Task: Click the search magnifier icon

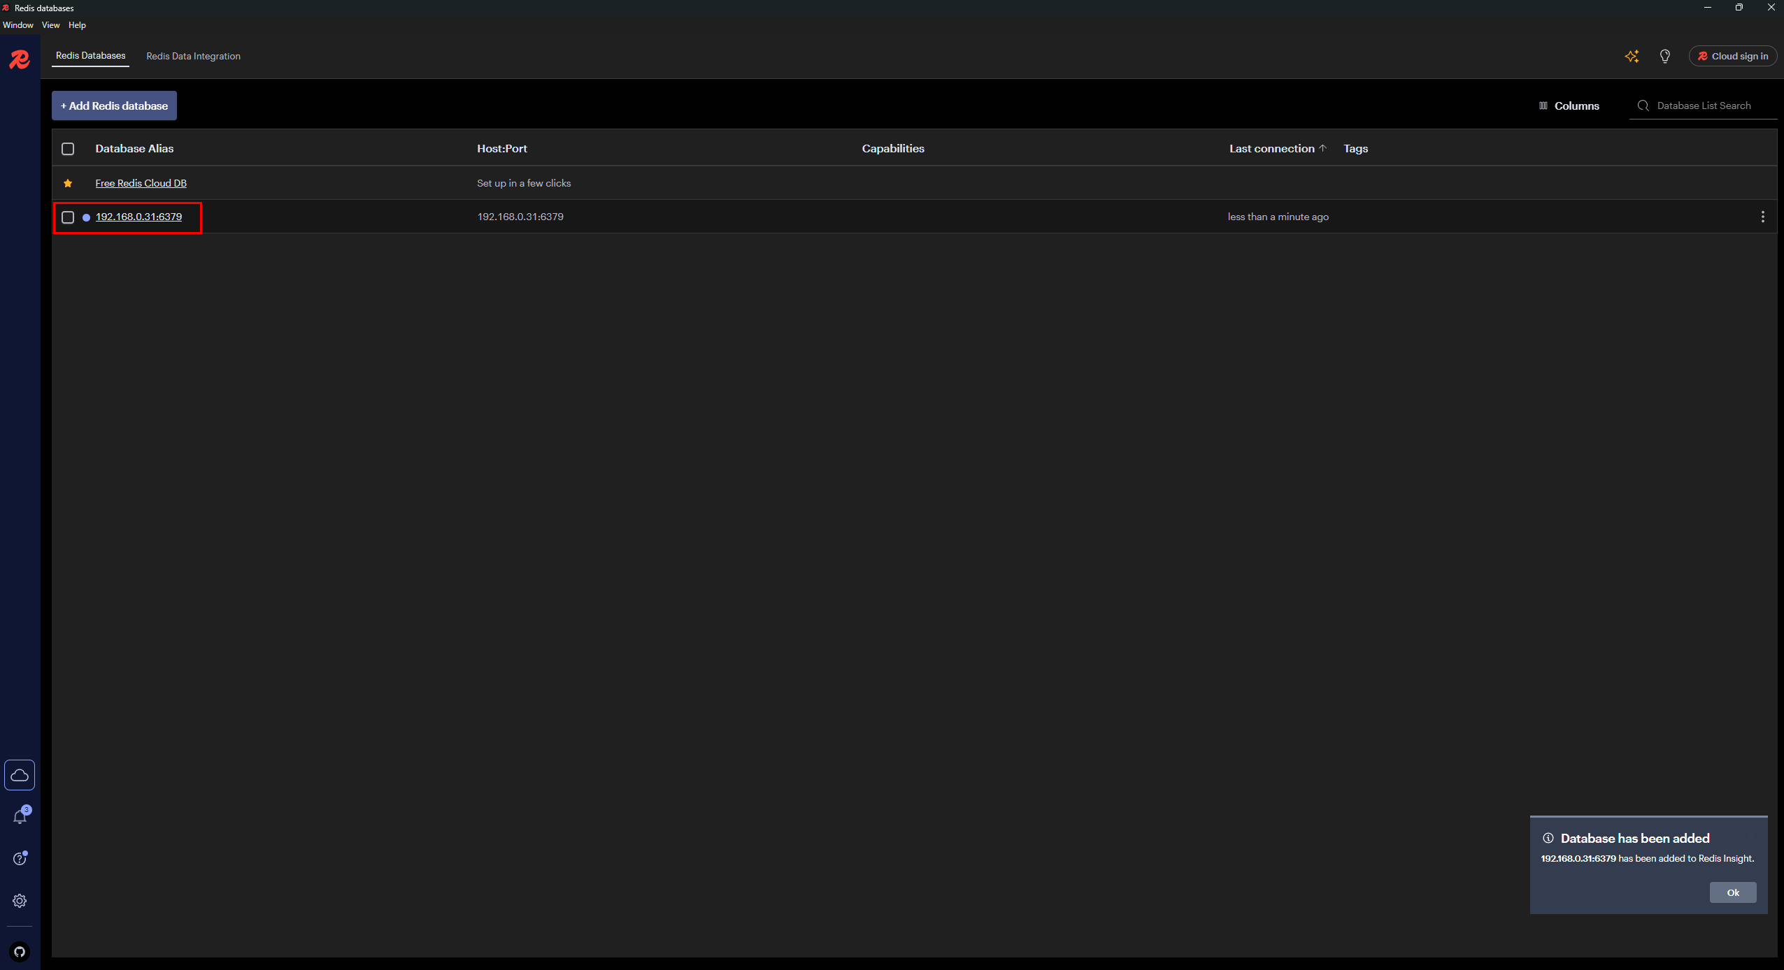Action: (1643, 106)
